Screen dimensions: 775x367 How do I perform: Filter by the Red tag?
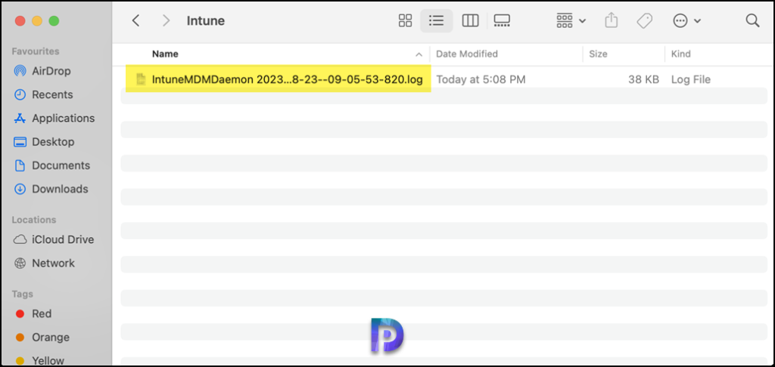(42, 313)
